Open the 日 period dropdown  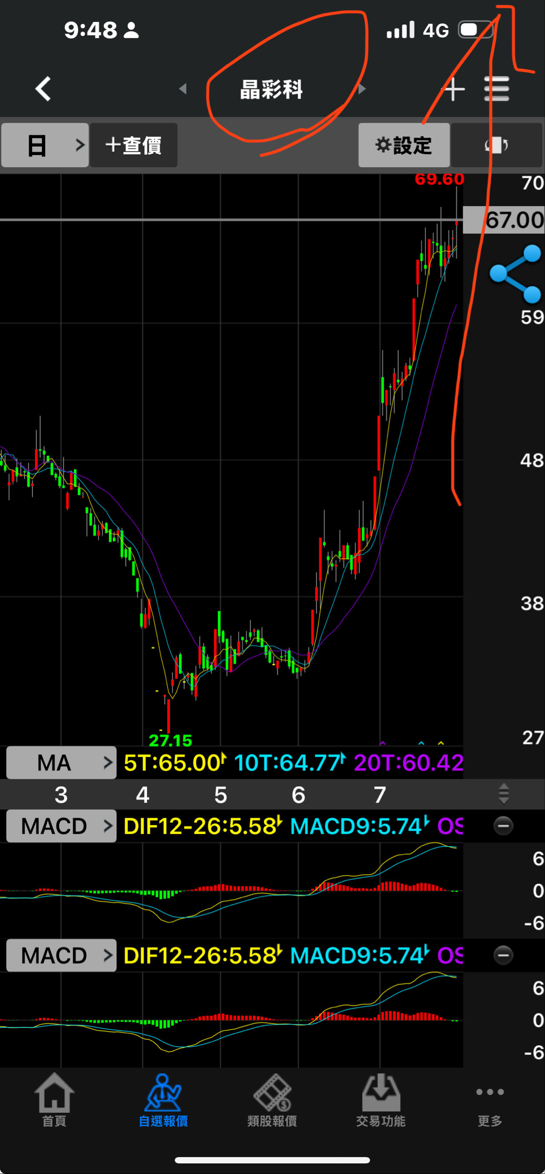44,145
